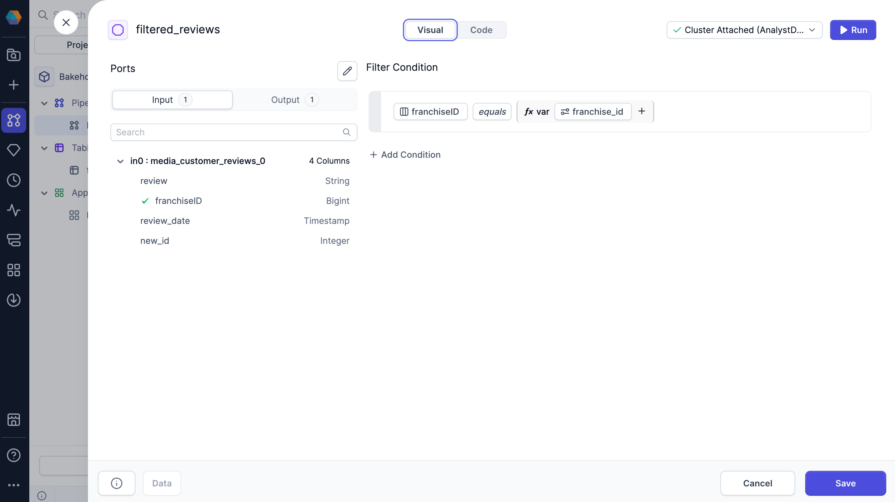The width and height of the screenshot is (895, 502).
Task: Select the clusters icon in the sidebar
Action: [14, 240]
